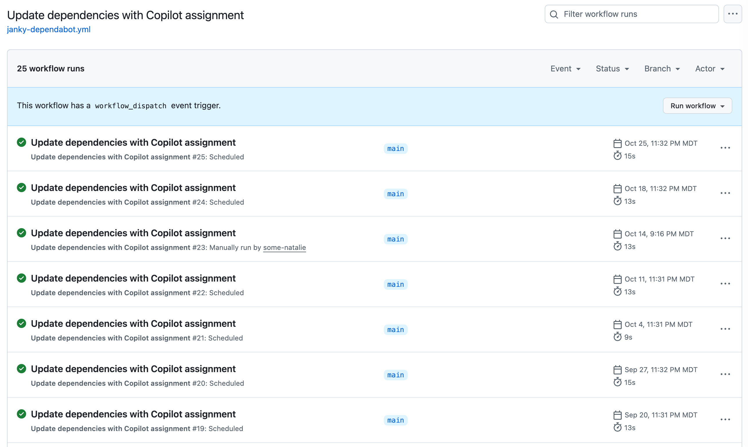Click stopwatch icon beside 9s duration
The image size is (748, 447).
point(617,337)
